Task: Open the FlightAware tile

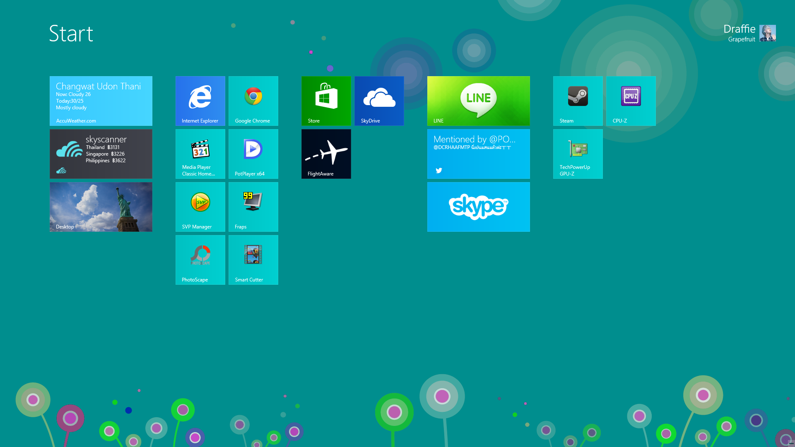Action: (x=326, y=154)
